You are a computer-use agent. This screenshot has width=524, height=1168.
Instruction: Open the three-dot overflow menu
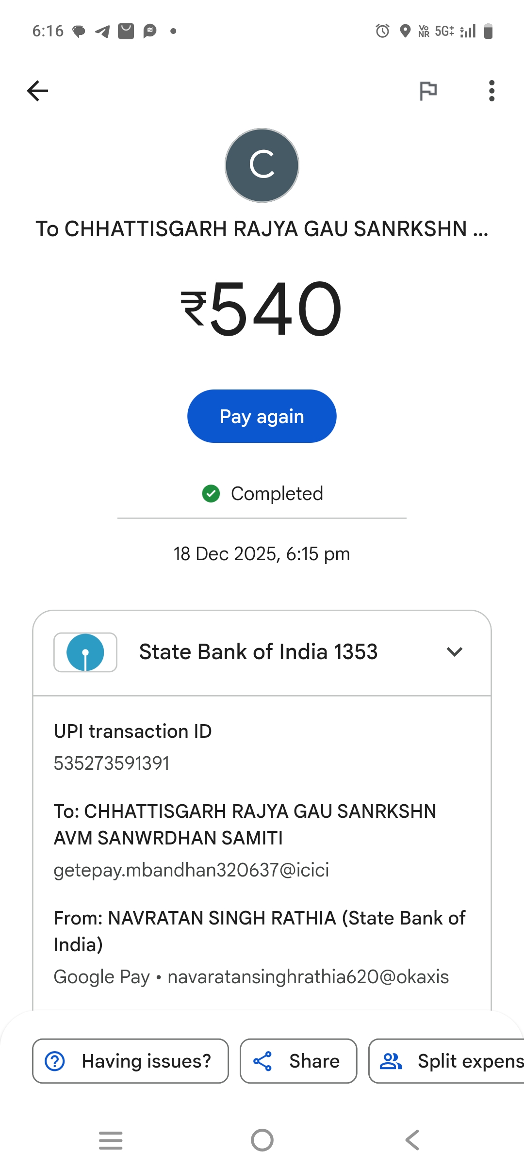coord(491,91)
